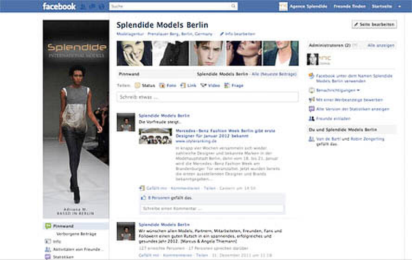This screenshot has width=412, height=260.
Task: Open Info in left sidebar
Action: point(57,241)
